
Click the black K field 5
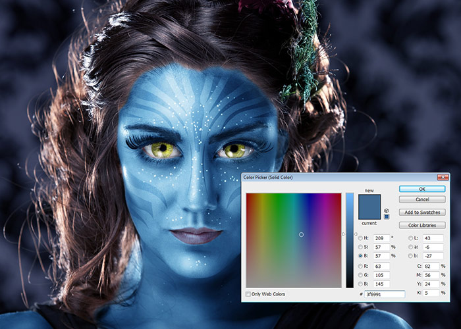(x=431, y=293)
